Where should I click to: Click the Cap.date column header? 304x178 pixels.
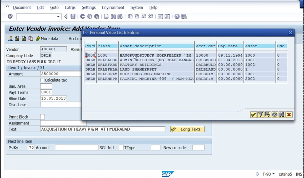pos(230,46)
